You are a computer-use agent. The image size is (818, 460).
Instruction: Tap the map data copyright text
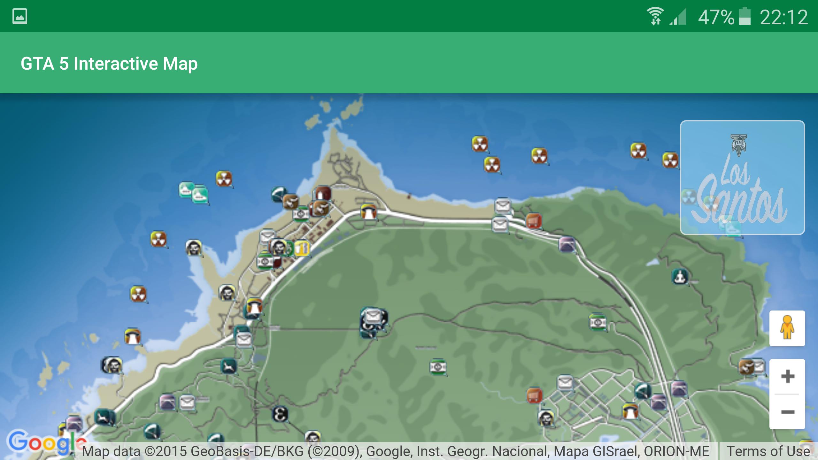pyautogui.click(x=396, y=451)
